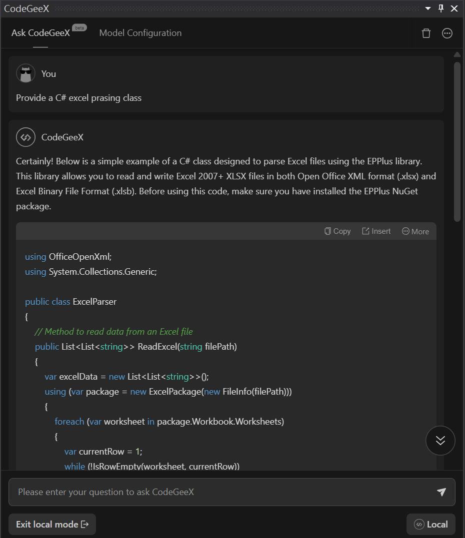Send your question with the paper plane icon
This screenshot has width=465, height=538.
point(441,492)
